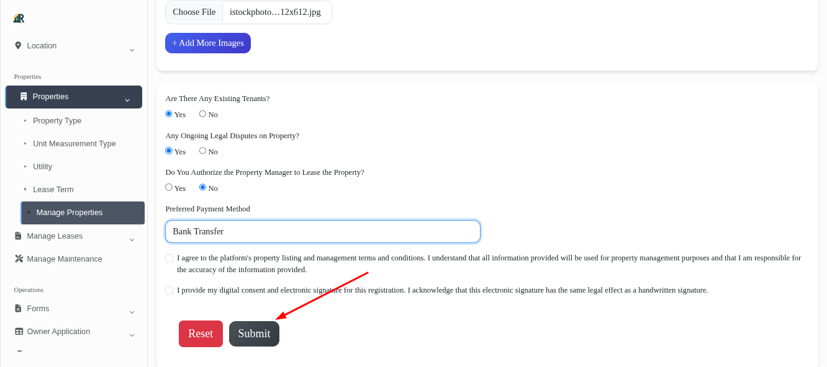Image resolution: width=827 pixels, height=367 pixels.
Task: Click the Manage Leases document icon
Action: (18, 236)
